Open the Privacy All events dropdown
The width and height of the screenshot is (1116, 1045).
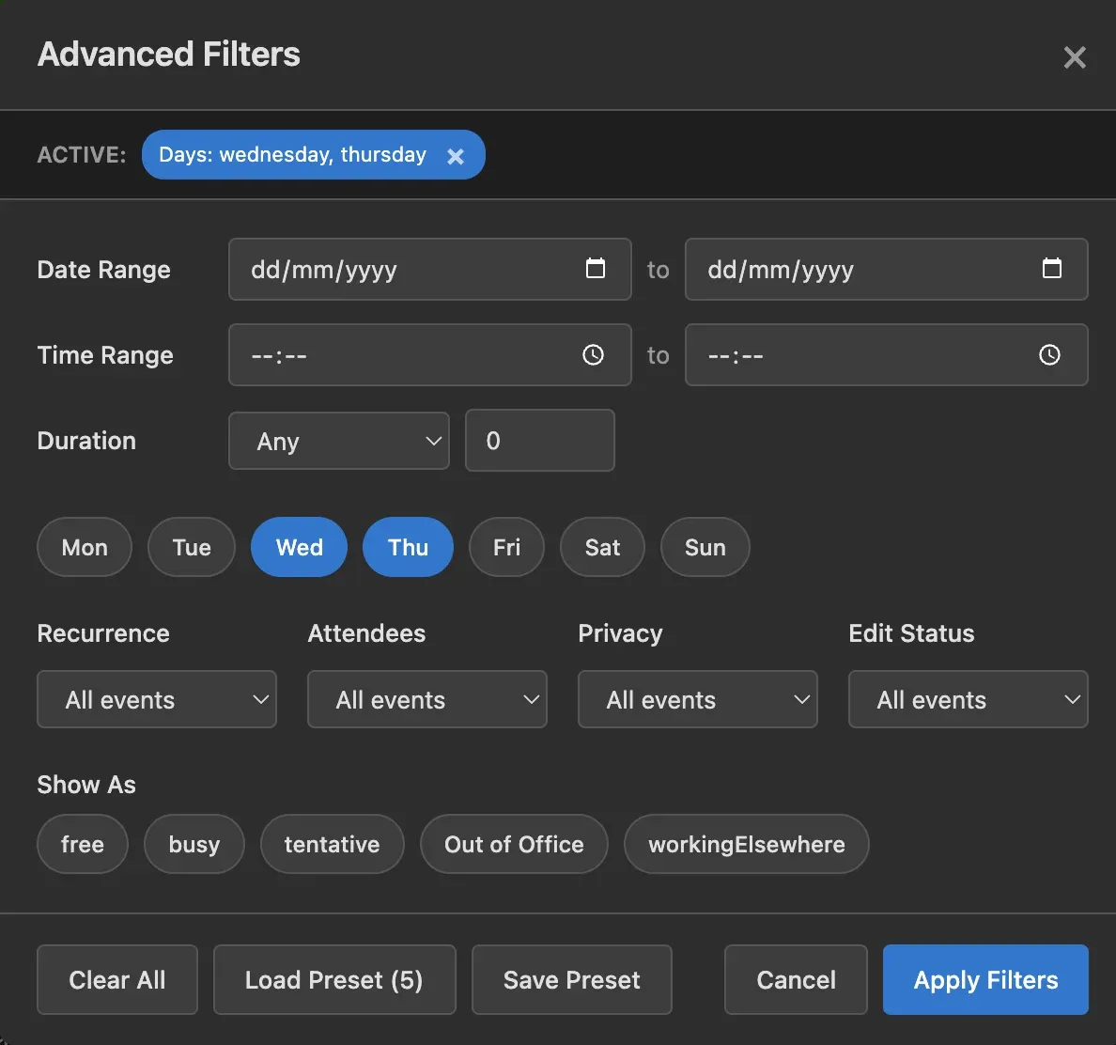pyautogui.click(x=697, y=699)
